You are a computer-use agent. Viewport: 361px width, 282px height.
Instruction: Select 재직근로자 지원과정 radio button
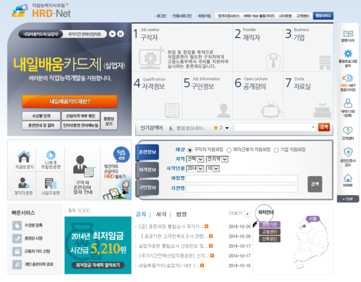point(229,150)
